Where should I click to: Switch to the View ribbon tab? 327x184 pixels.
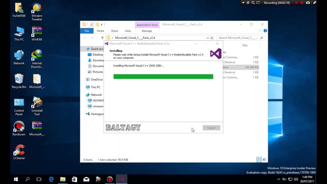point(128,31)
